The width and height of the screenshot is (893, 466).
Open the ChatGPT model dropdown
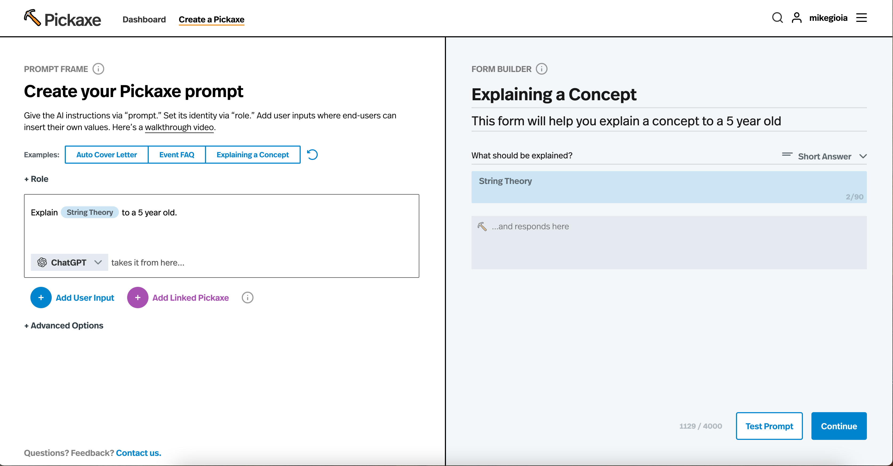tap(69, 263)
